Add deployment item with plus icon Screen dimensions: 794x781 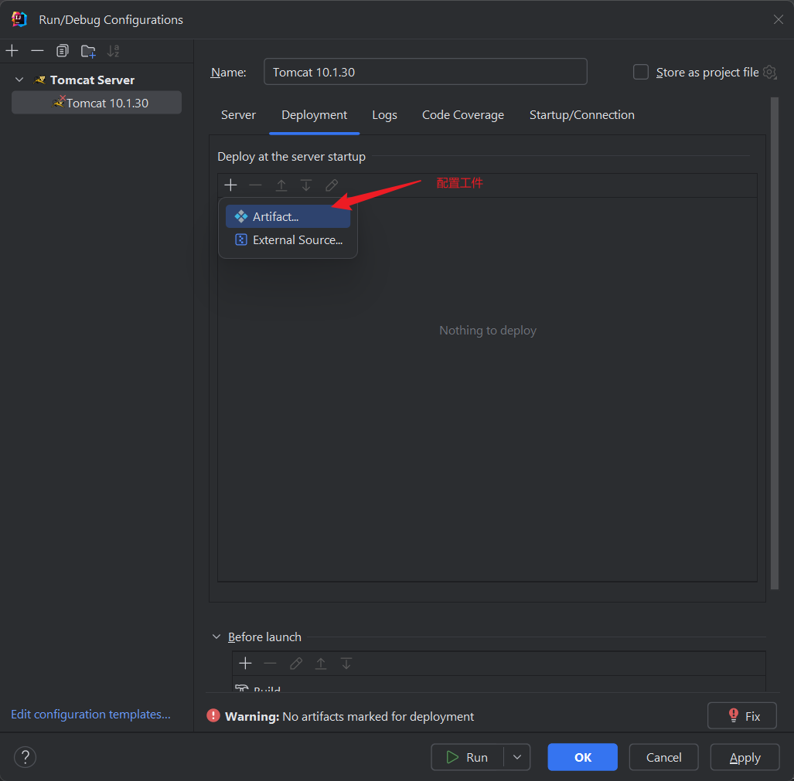[x=231, y=185]
